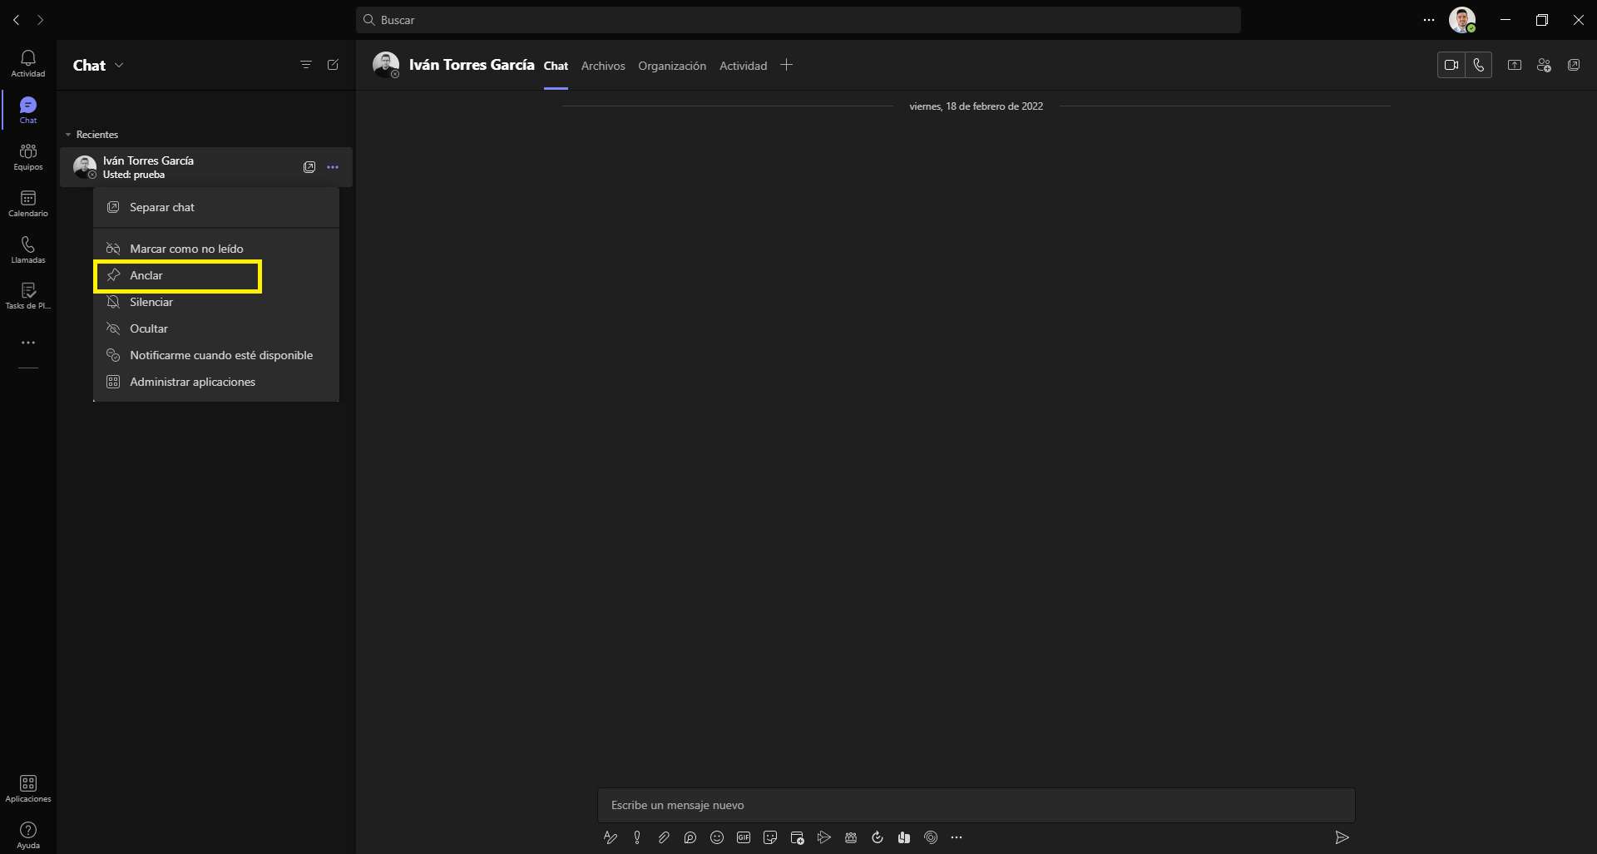Open the Calendario view
This screenshot has height=854, width=1597.
coord(27,203)
